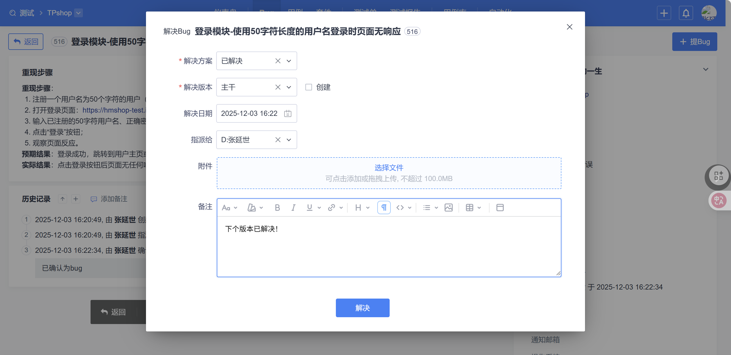Viewport: 731px width, 355px height.
Task: Open the hmshop-test link in steps
Action: pos(114,110)
